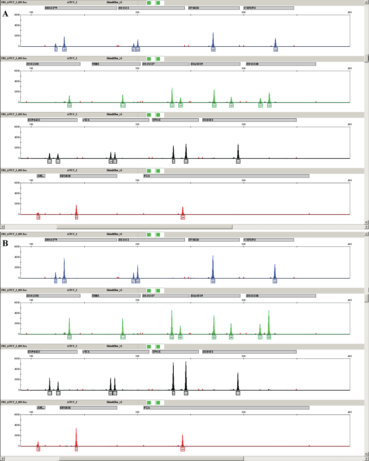369x461 pixels.
Task: Click first green quality square in C03 D19S433 header
Action: click(149, 347)
